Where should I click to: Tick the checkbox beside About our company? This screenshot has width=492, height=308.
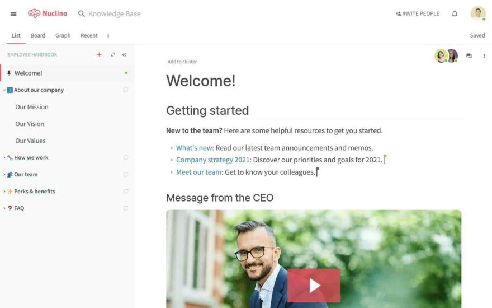click(126, 90)
